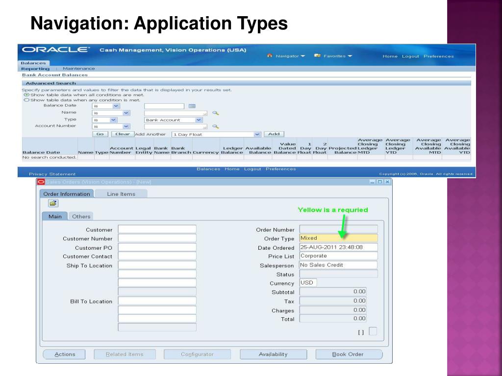Click the Balance Date value input field

coord(164,106)
